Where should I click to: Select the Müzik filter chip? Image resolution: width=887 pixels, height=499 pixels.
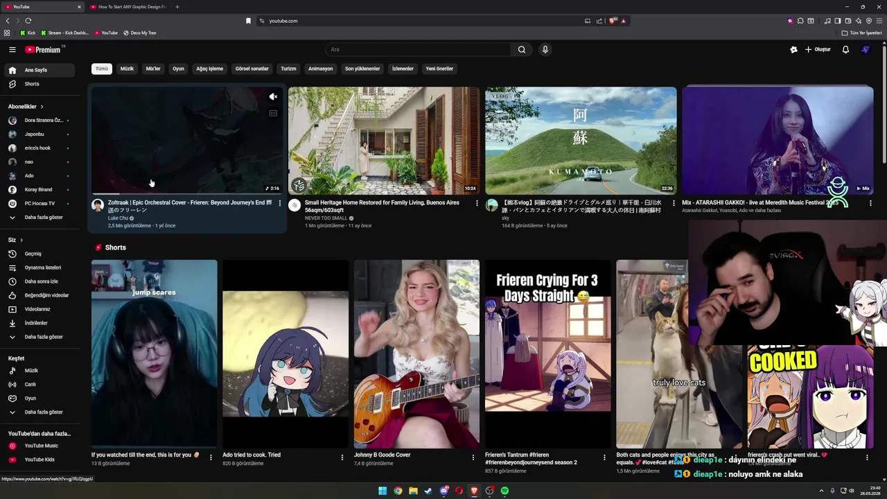tap(127, 69)
